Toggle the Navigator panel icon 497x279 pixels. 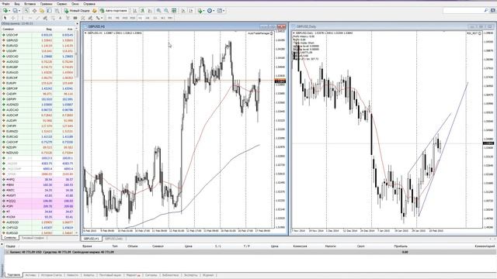pyautogui.click(x=42, y=10)
